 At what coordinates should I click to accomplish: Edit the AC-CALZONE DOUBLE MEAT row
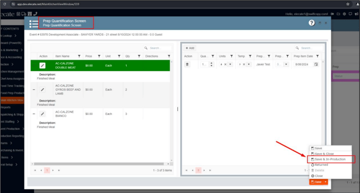click(x=42, y=66)
